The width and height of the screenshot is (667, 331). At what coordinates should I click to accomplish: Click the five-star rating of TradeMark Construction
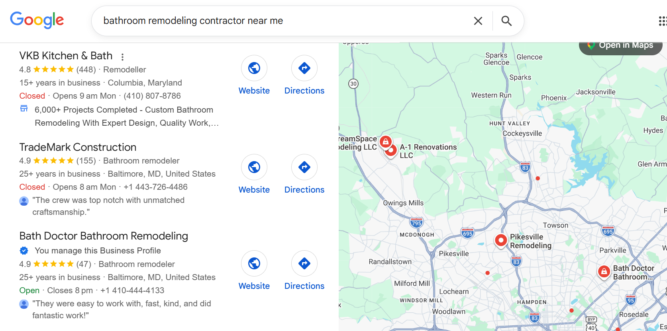[x=53, y=161]
